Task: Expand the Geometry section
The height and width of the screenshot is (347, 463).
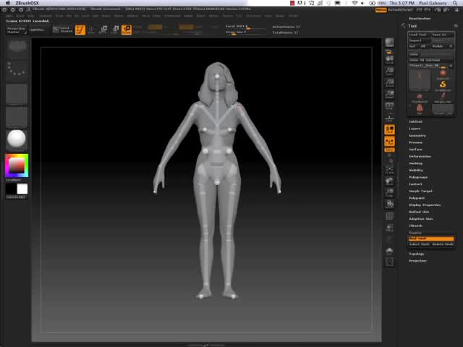Action: pos(417,135)
